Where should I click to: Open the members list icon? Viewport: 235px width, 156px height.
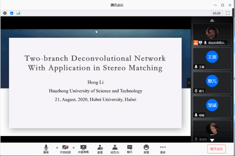[115, 149]
